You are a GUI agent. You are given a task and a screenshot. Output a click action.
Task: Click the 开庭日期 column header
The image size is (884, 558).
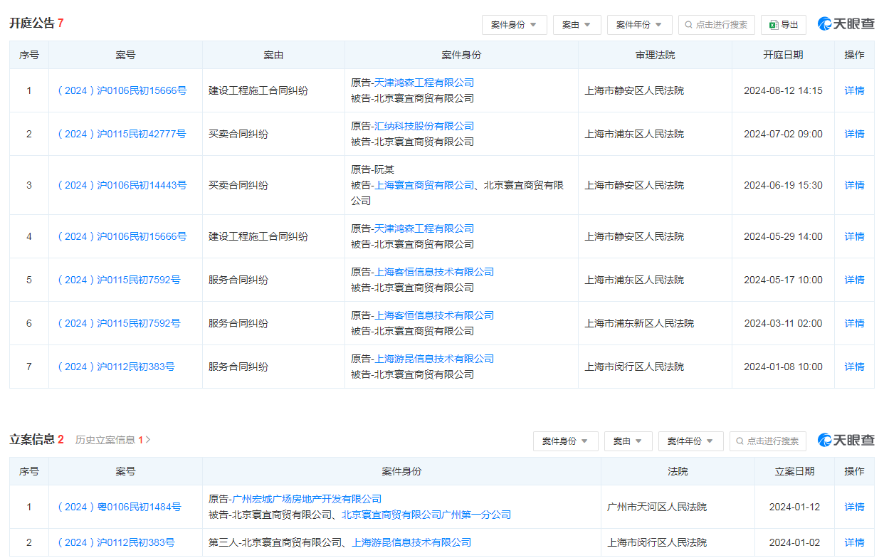tap(783, 55)
